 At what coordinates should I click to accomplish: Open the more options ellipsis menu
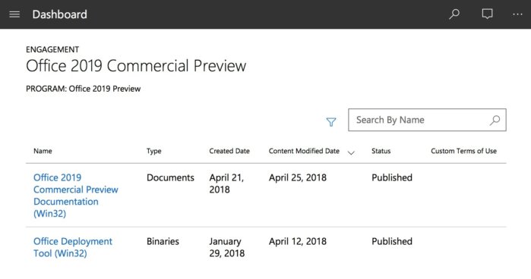(x=517, y=14)
